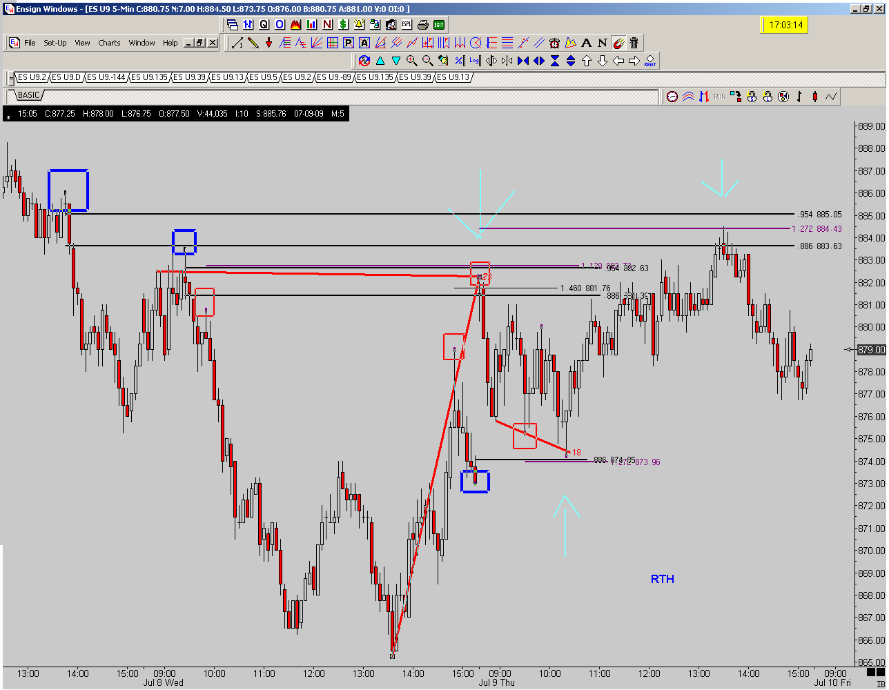Toggle the L padlock icon
Image resolution: width=889 pixels, height=690 pixels.
[768, 97]
